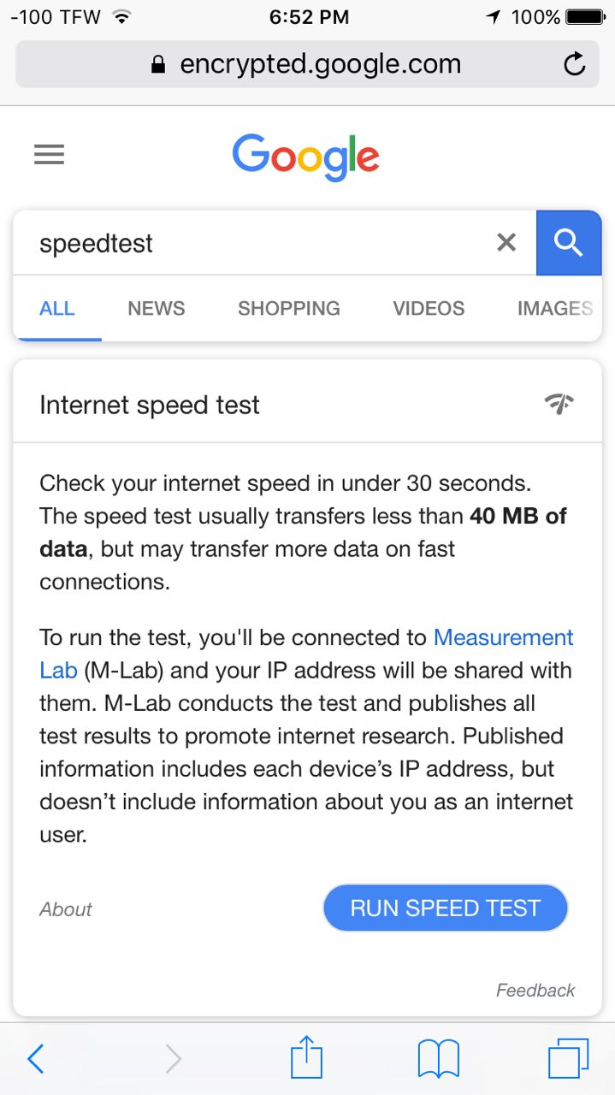The image size is (615, 1095).
Task: Tap the forward navigation arrow
Action: (x=174, y=1059)
